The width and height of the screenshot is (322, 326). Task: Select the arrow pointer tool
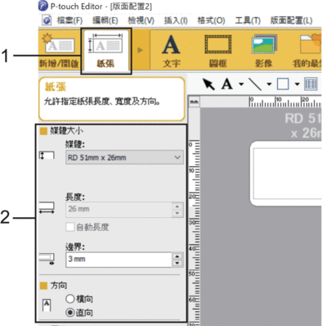(x=209, y=84)
